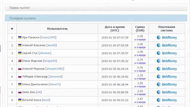Image resolution: width=191 pixels, height=107 pixels.
Task: Select timestamp 2015-01-30 07:53:59
Action: click(x=115, y=45)
